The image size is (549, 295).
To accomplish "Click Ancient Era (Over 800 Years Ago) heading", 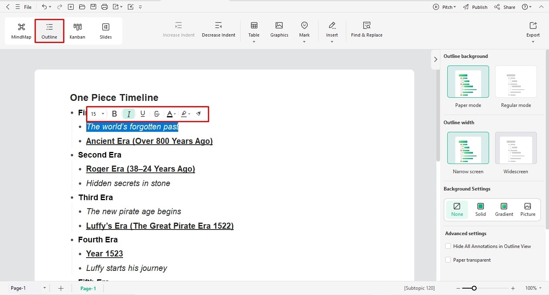I will coord(149,141).
